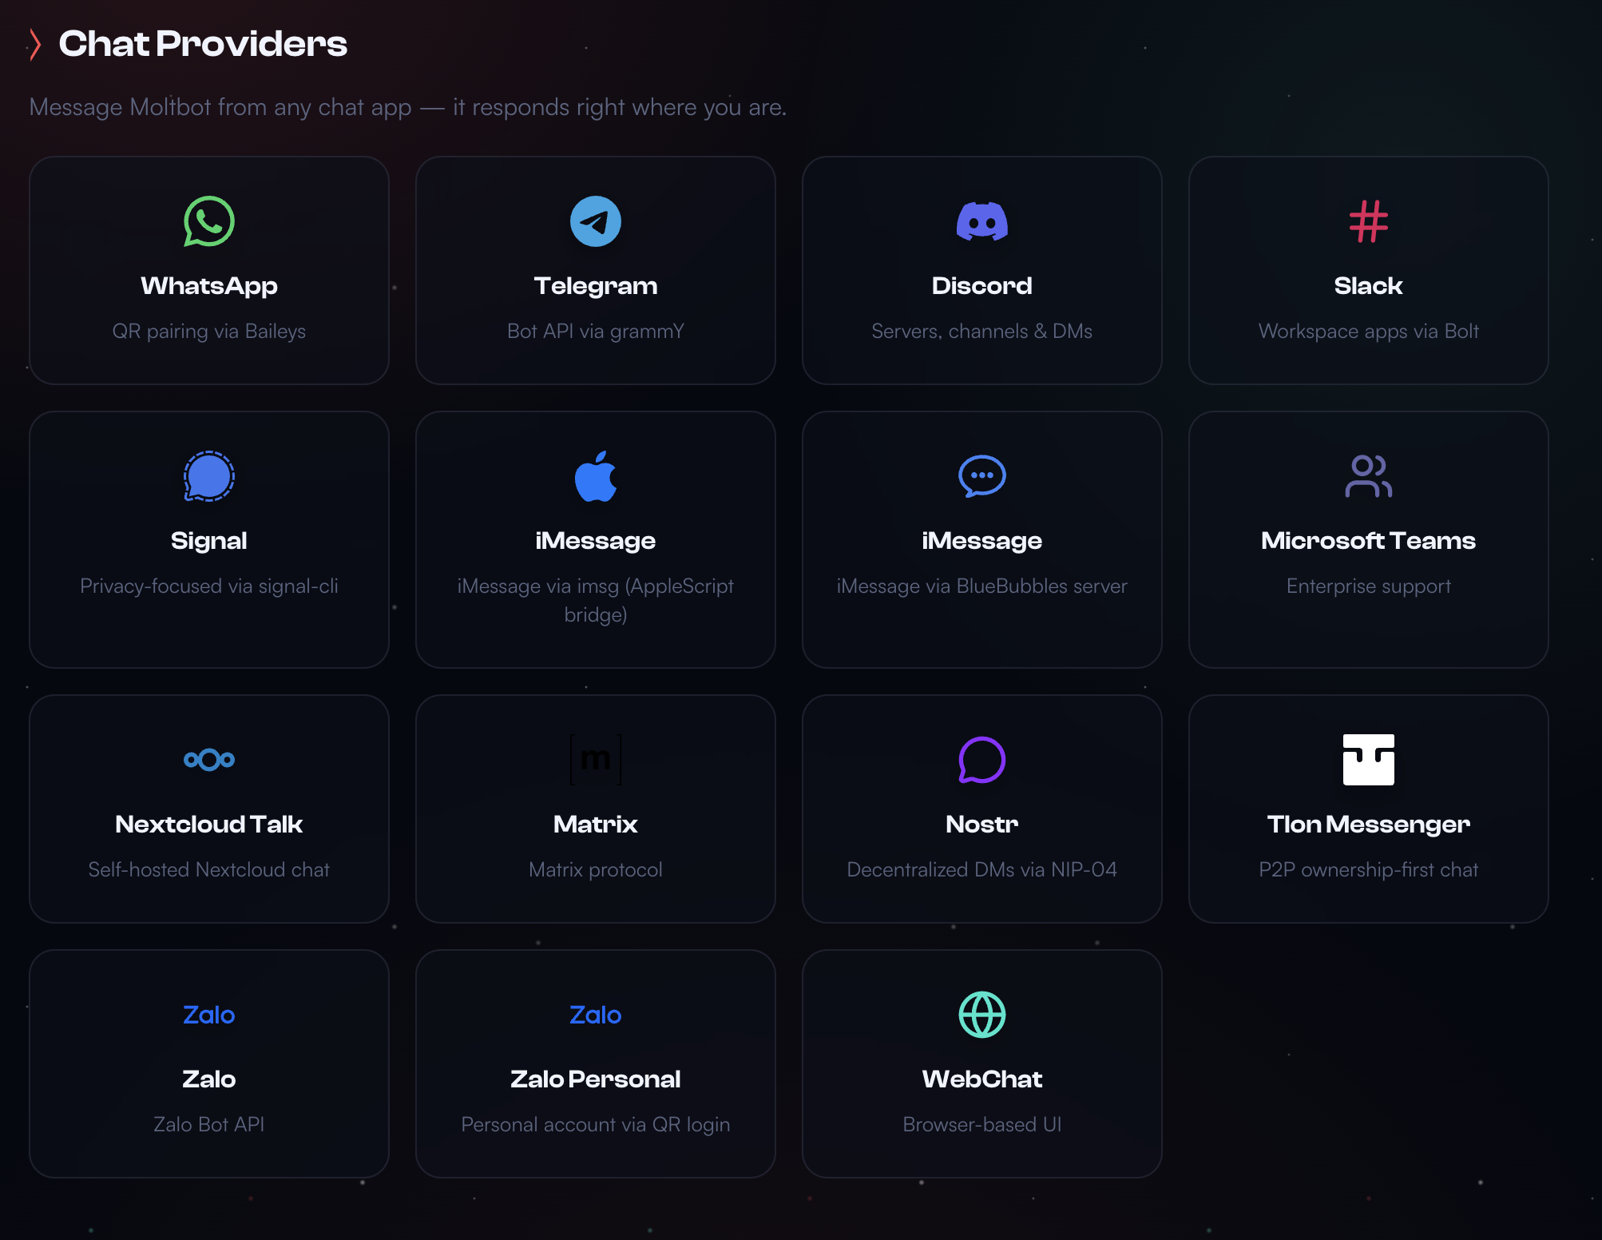Screen dimensions: 1602x1240
Task: Click the Slack hash icon
Action: click(1369, 221)
